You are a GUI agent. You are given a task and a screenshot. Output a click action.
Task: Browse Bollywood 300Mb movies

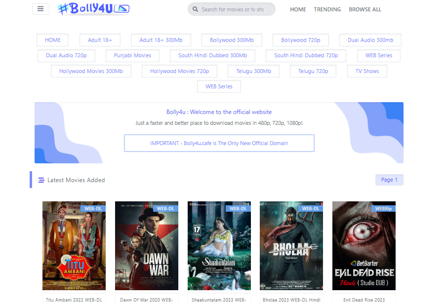coord(232,40)
